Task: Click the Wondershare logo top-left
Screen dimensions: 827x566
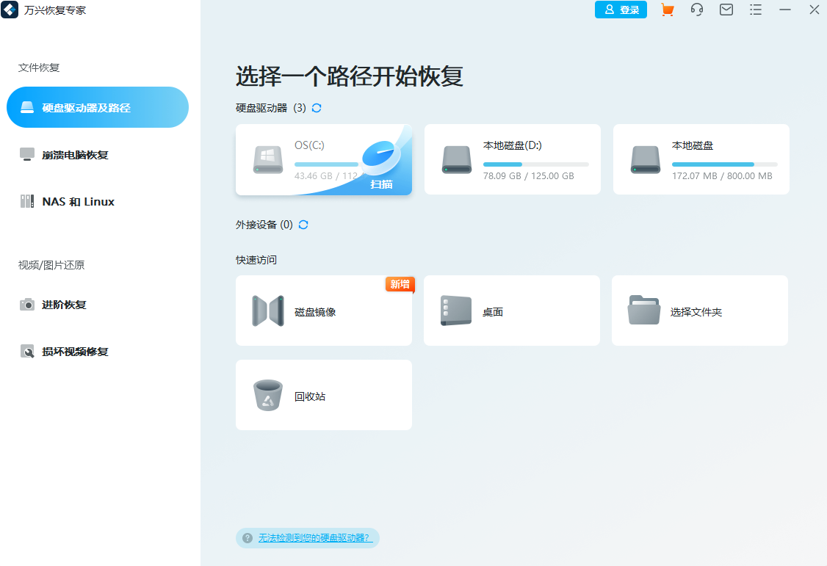Action: pyautogui.click(x=10, y=10)
